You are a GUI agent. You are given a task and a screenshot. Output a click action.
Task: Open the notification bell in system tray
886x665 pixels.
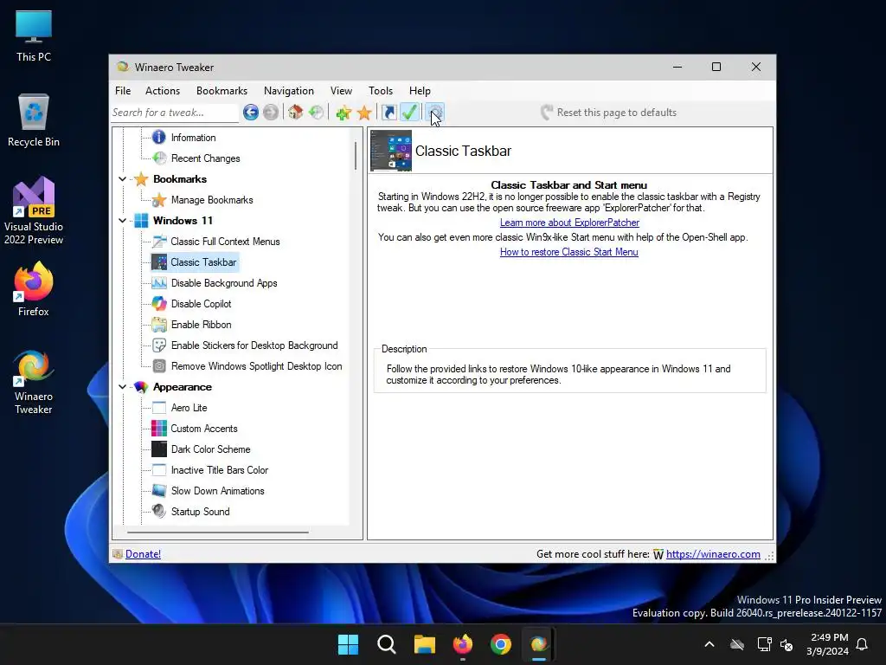pyautogui.click(x=862, y=644)
